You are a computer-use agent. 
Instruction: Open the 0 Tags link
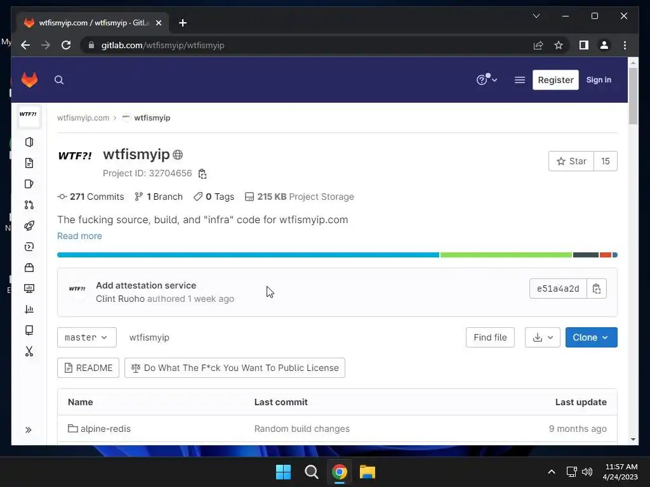[214, 197]
